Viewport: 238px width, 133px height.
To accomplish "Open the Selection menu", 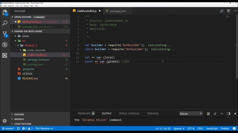I will (x=11, y=6).
